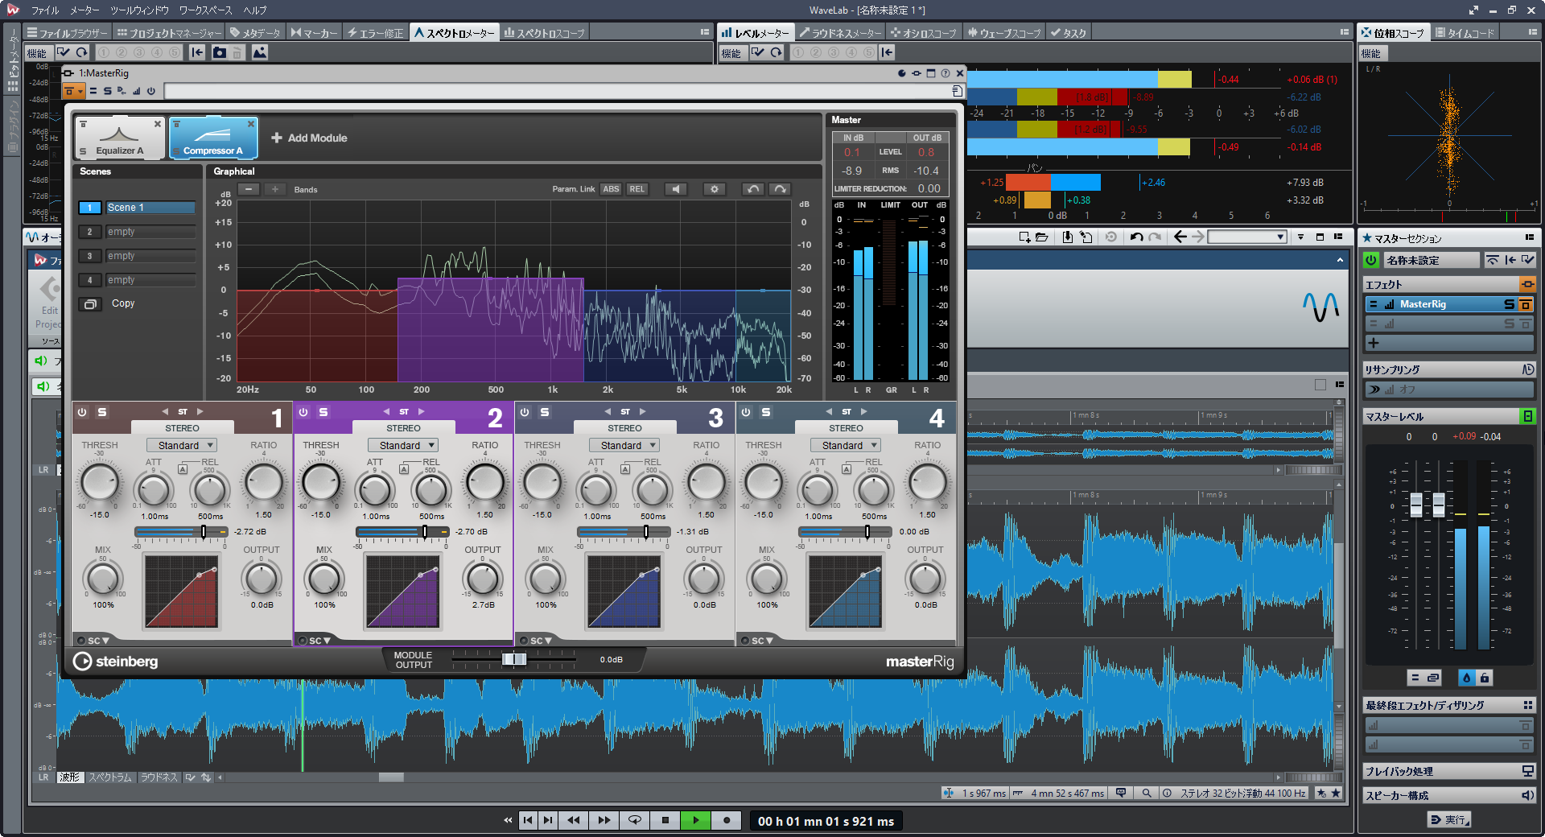Toggle power of compressor band 4
Viewport: 1545px width, 837px height.
(746, 412)
